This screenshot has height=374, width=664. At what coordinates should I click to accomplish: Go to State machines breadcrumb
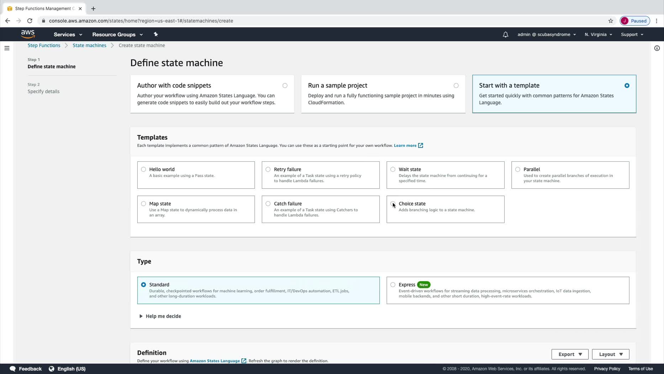(89, 45)
